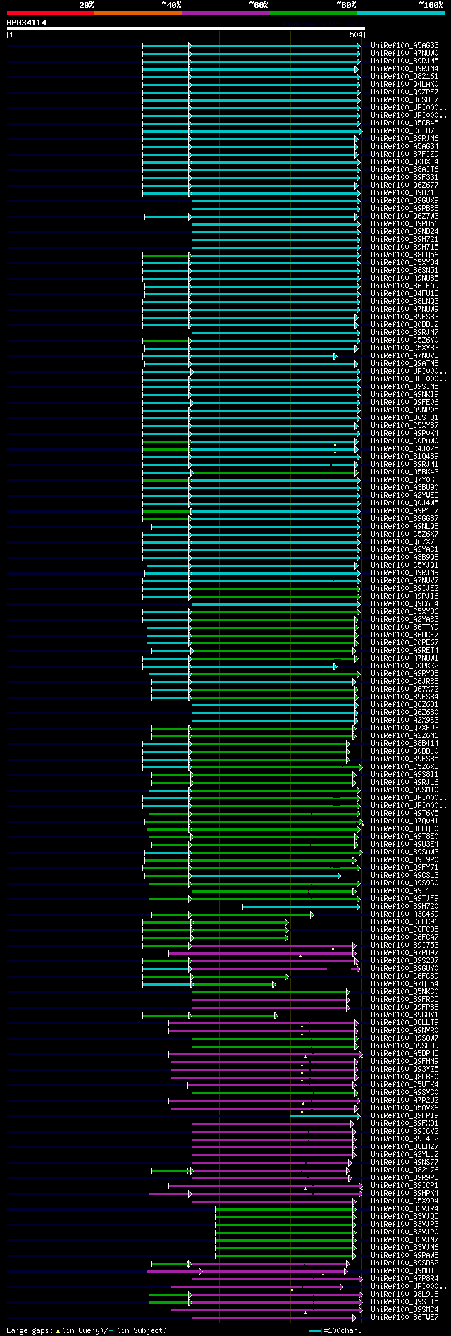Select hit UniRef100_B9I753
Image resolution: width=451 pixels, height=1336 pixels.
click(x=404, y=945)
